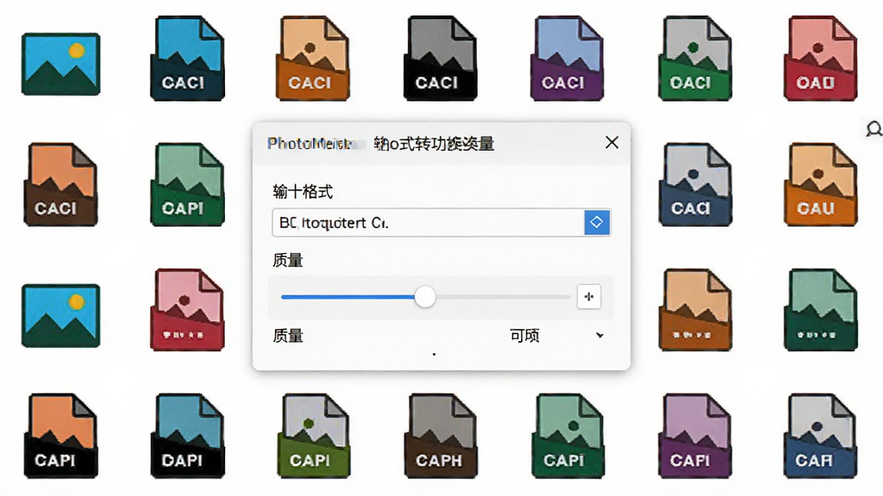Select the CACI file with dark brown label

point(60,184)
